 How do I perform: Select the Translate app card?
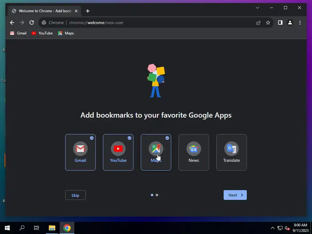tap(232, 152)
